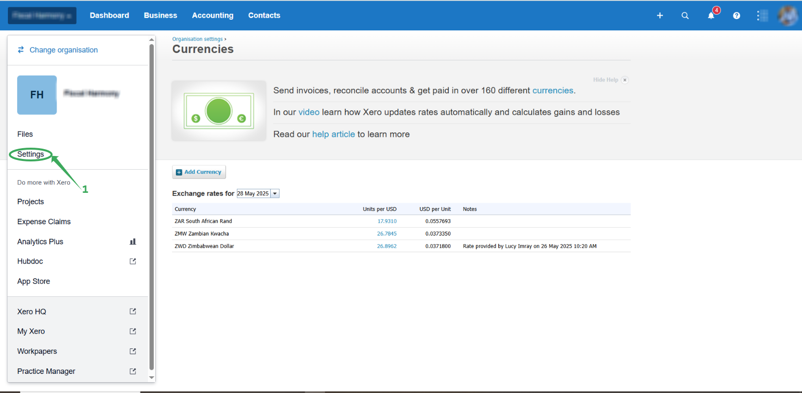The width and height of the screenshot is (802, 393).
Task: Open the user profile avatar
Action: tap(788, 16)
